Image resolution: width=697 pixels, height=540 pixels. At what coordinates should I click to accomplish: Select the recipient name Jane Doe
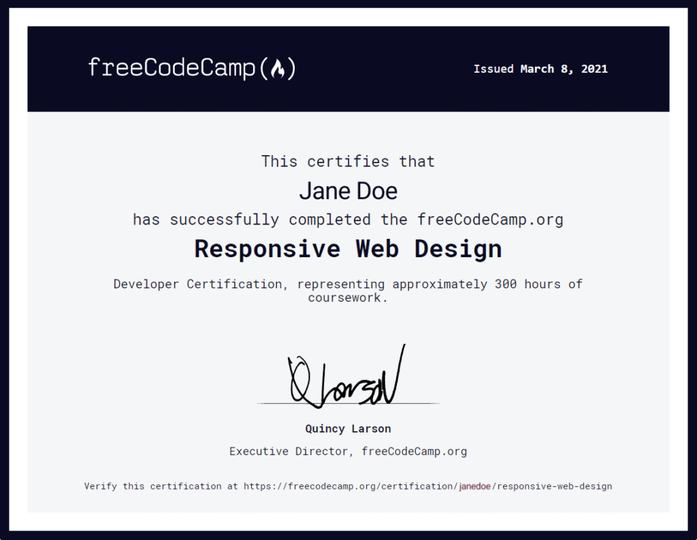[x=348, y=190]
